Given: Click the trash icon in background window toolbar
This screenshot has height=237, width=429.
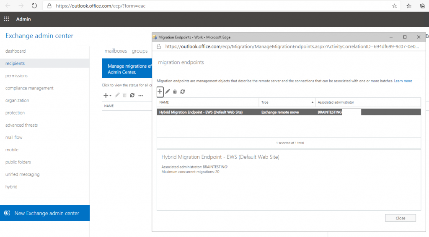Looking at the screenshot, I should tap(124, 95).
